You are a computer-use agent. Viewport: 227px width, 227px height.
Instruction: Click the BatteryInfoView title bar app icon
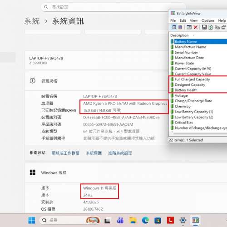(x=173, y=13)
